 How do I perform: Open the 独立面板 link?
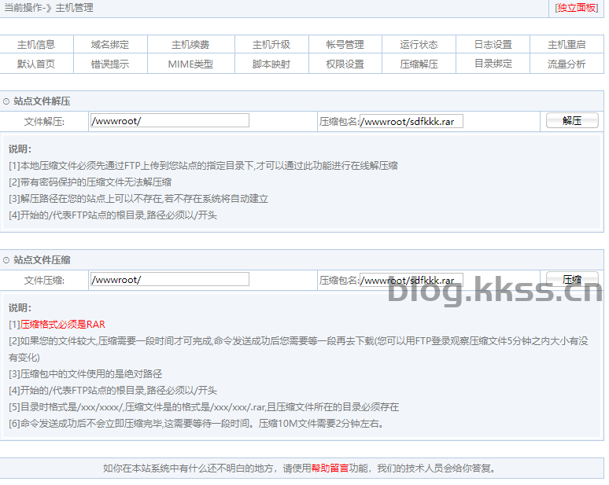tap(576, 8)
